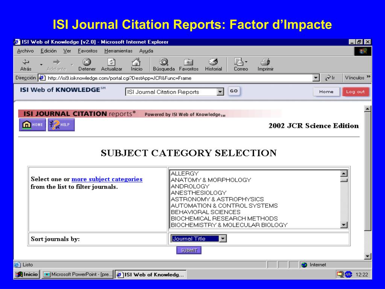Follow the more subject categories link
This screenshot has height=289, width=385.
[x=107, y=179]
